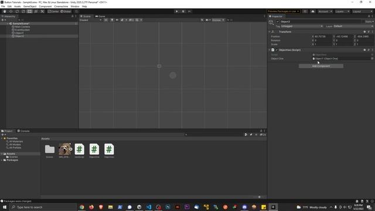Select Main Camera in Hierarchy
This screenshot has width=375, height=211.
(22, 27)
